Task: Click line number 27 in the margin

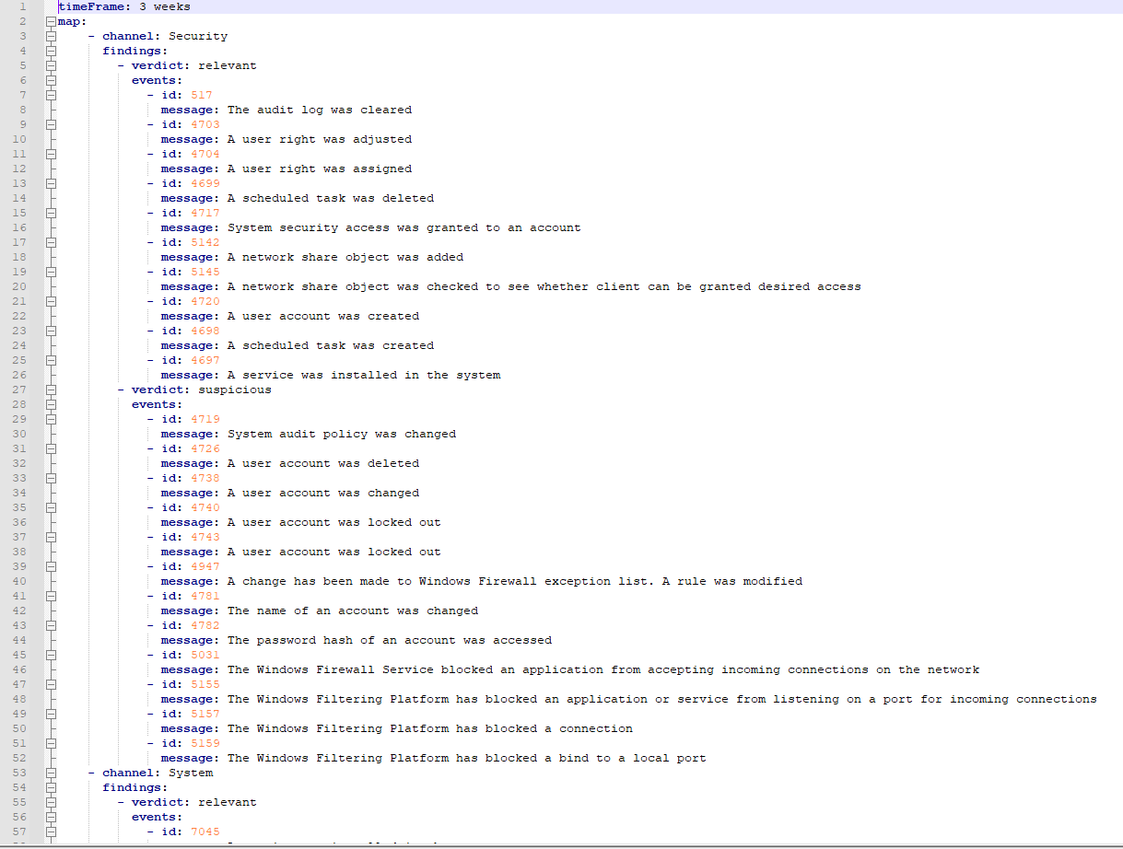Action: click(x=19, y=390)
